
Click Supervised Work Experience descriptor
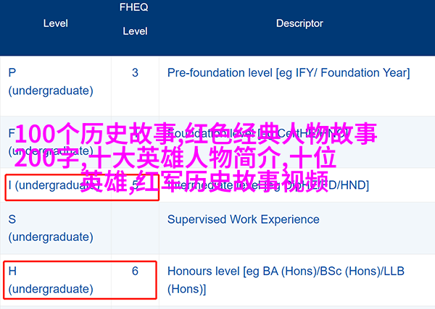click(x=244, y=219)
